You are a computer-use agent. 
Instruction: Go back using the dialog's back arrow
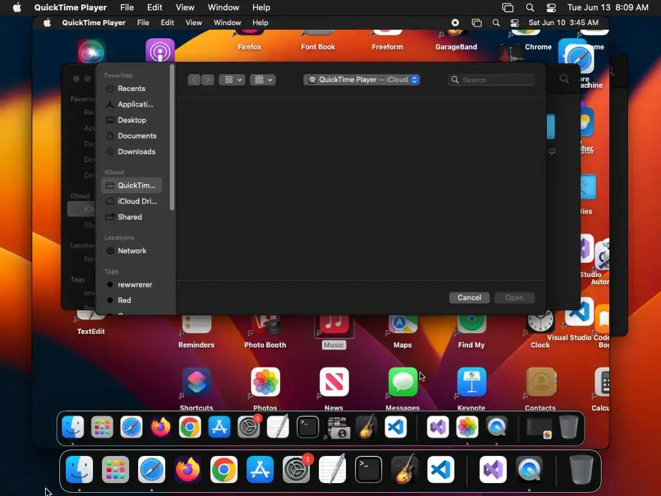click(x=194, y=79)
